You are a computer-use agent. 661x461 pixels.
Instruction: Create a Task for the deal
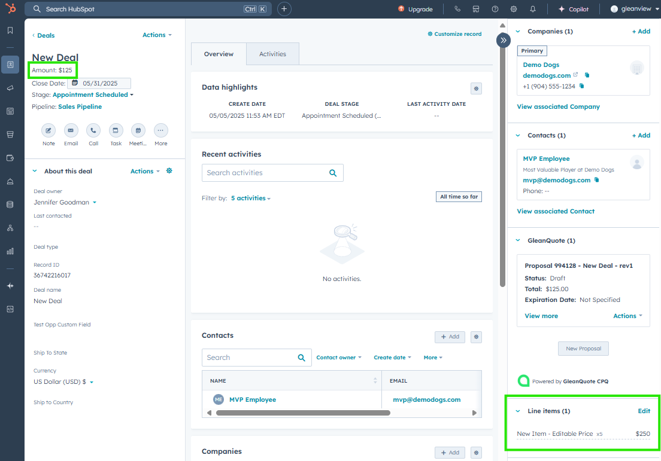tap(116, 130)
